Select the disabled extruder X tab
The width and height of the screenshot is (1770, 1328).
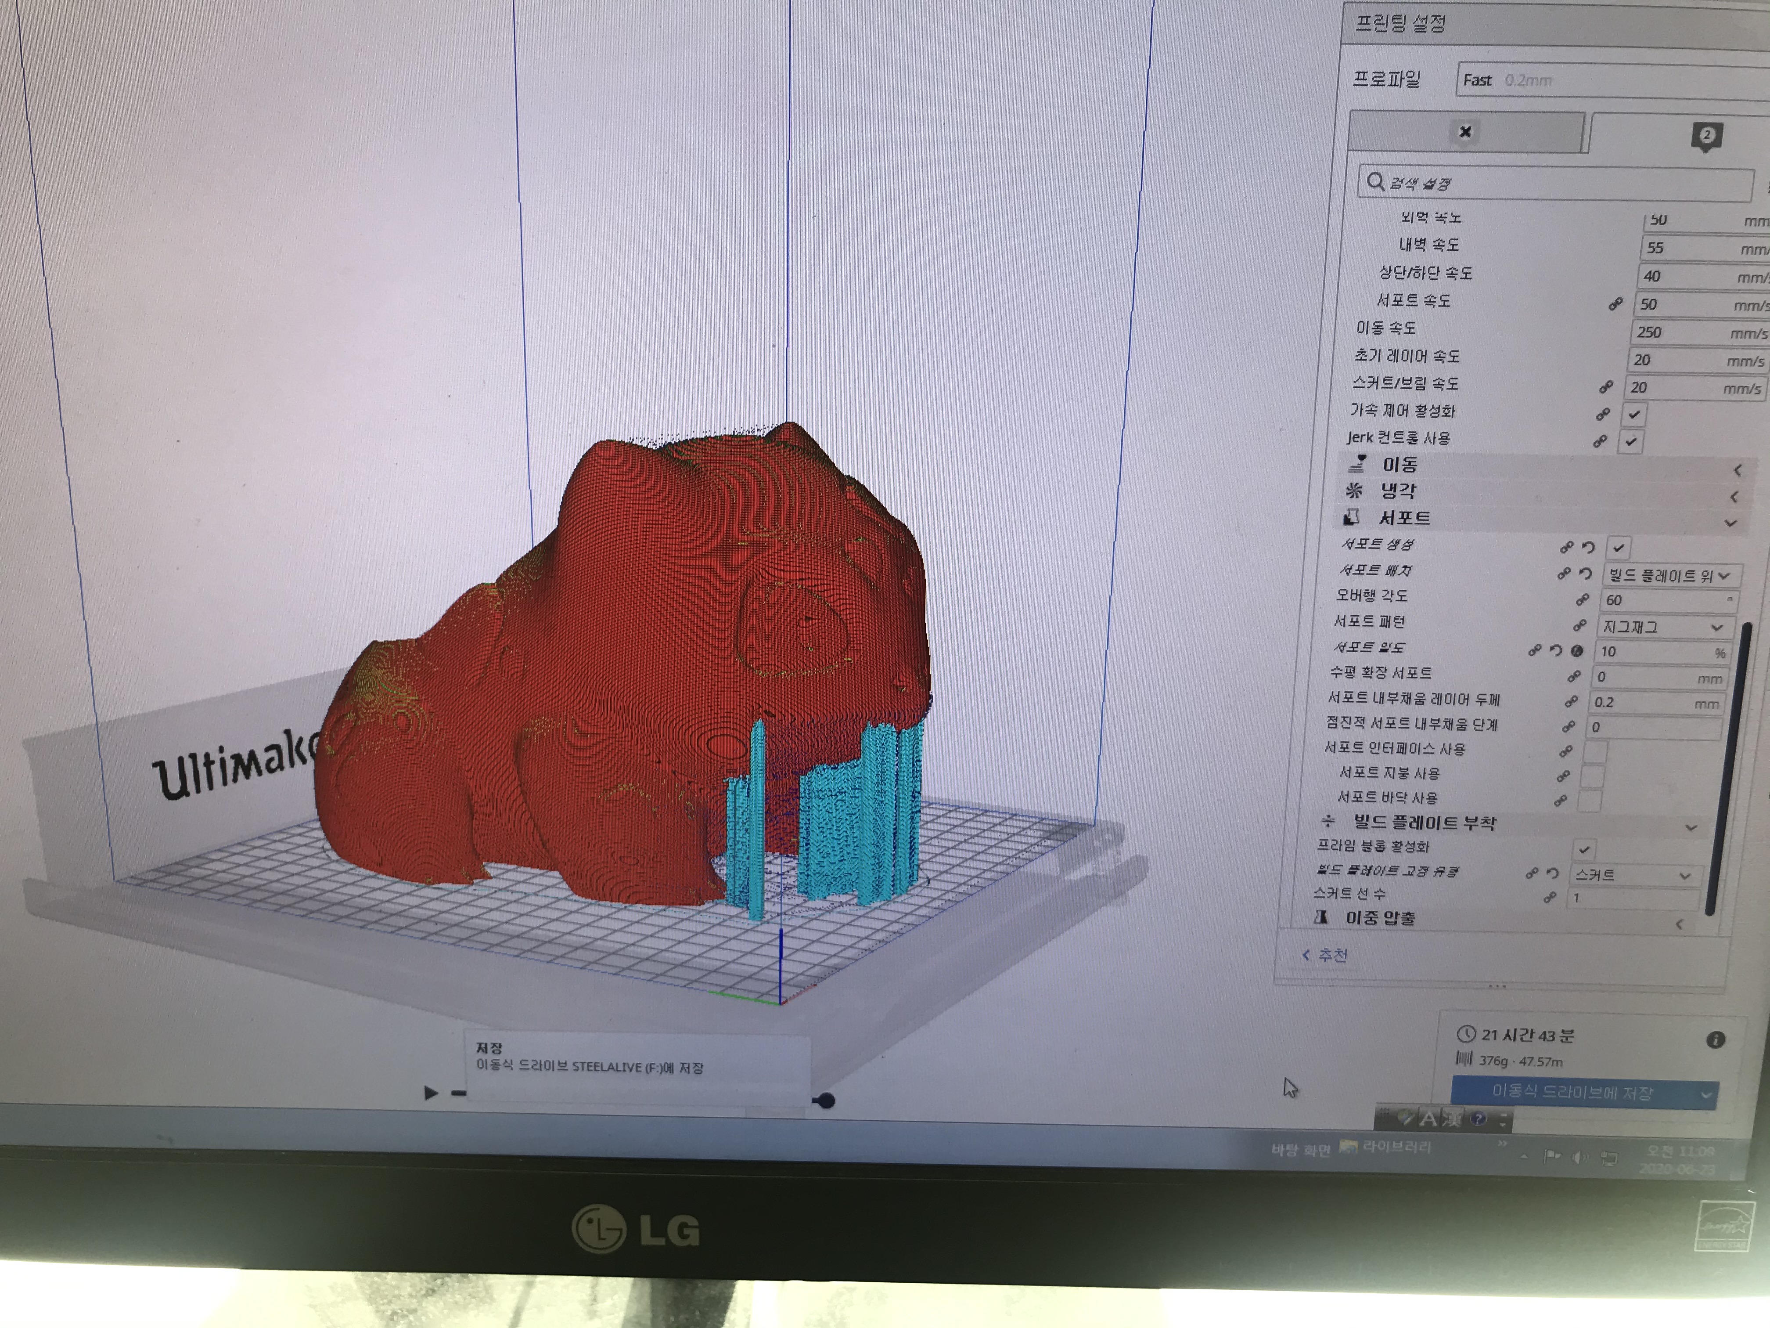tap(1467, 132)
